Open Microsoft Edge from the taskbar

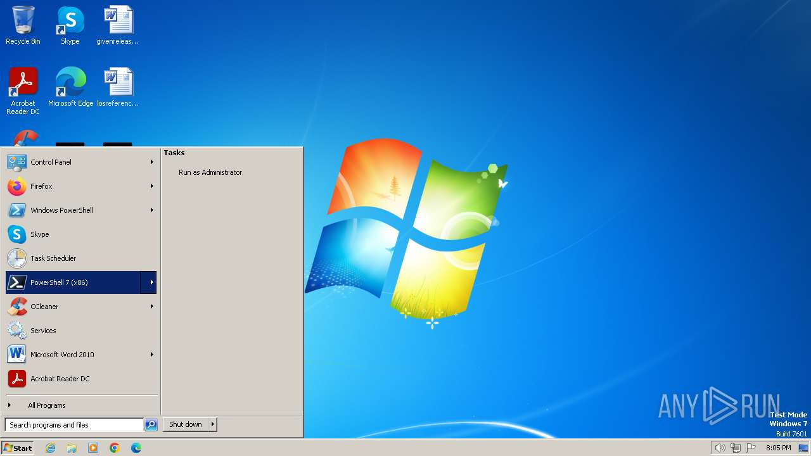coord(136,448)
